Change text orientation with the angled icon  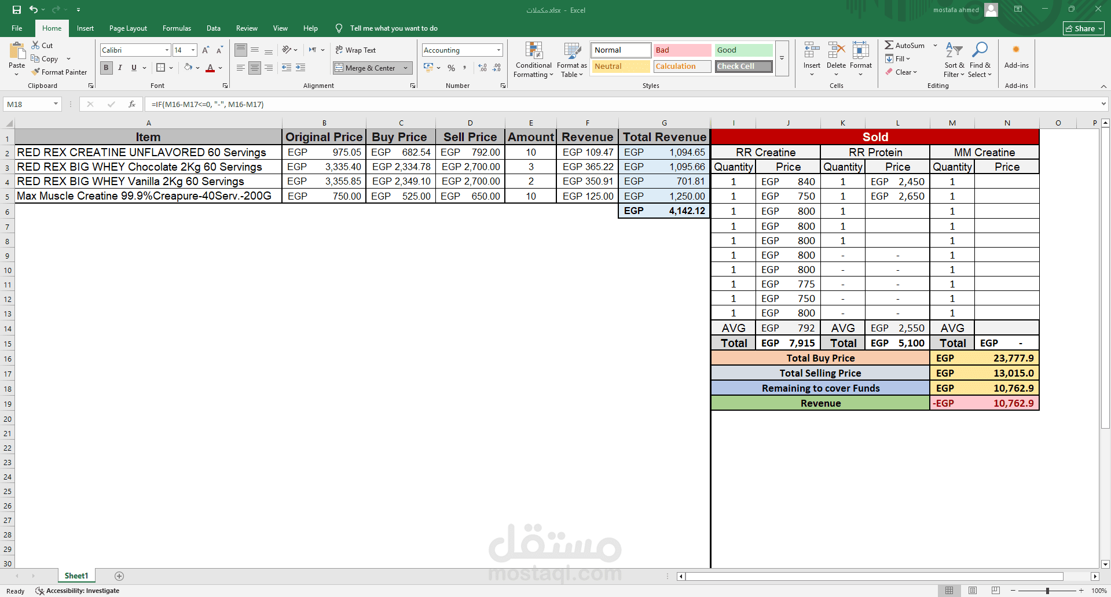click(x=287, y=50)
